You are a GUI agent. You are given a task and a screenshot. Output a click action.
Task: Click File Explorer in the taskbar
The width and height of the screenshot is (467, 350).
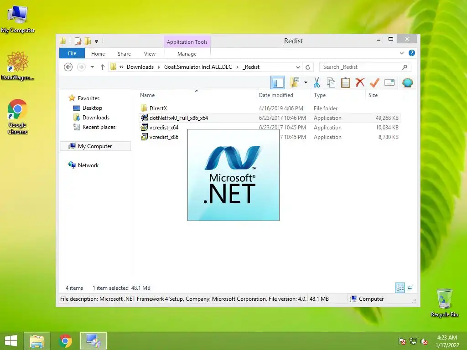(36, 341)
